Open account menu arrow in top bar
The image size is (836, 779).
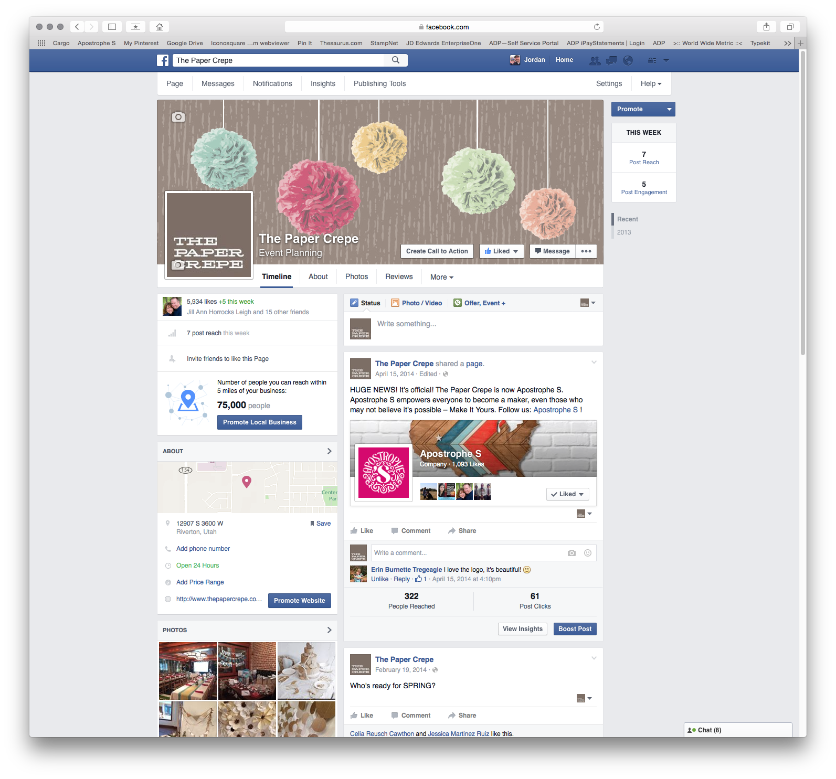coord(666,60)
